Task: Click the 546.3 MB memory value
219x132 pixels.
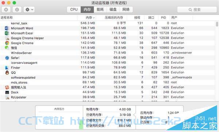Action: tap(88, 23)
